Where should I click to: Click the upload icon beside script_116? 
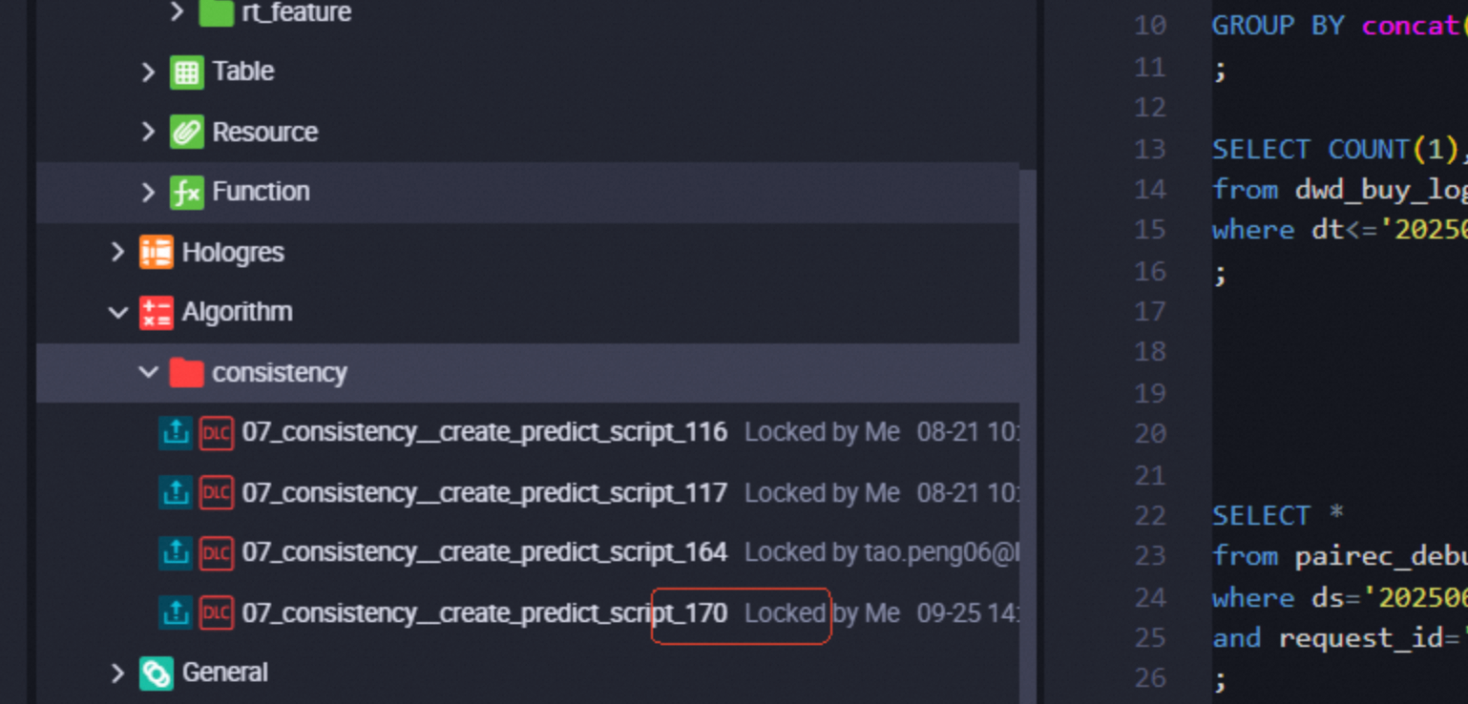point(175,432)
